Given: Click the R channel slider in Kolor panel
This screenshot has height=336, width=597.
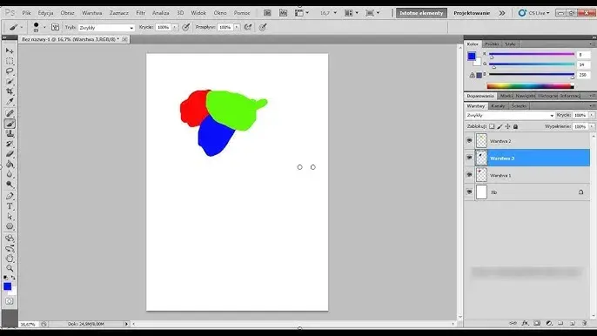Looking at the screenshot, I should pyautogui.click(x=532, y=55).
